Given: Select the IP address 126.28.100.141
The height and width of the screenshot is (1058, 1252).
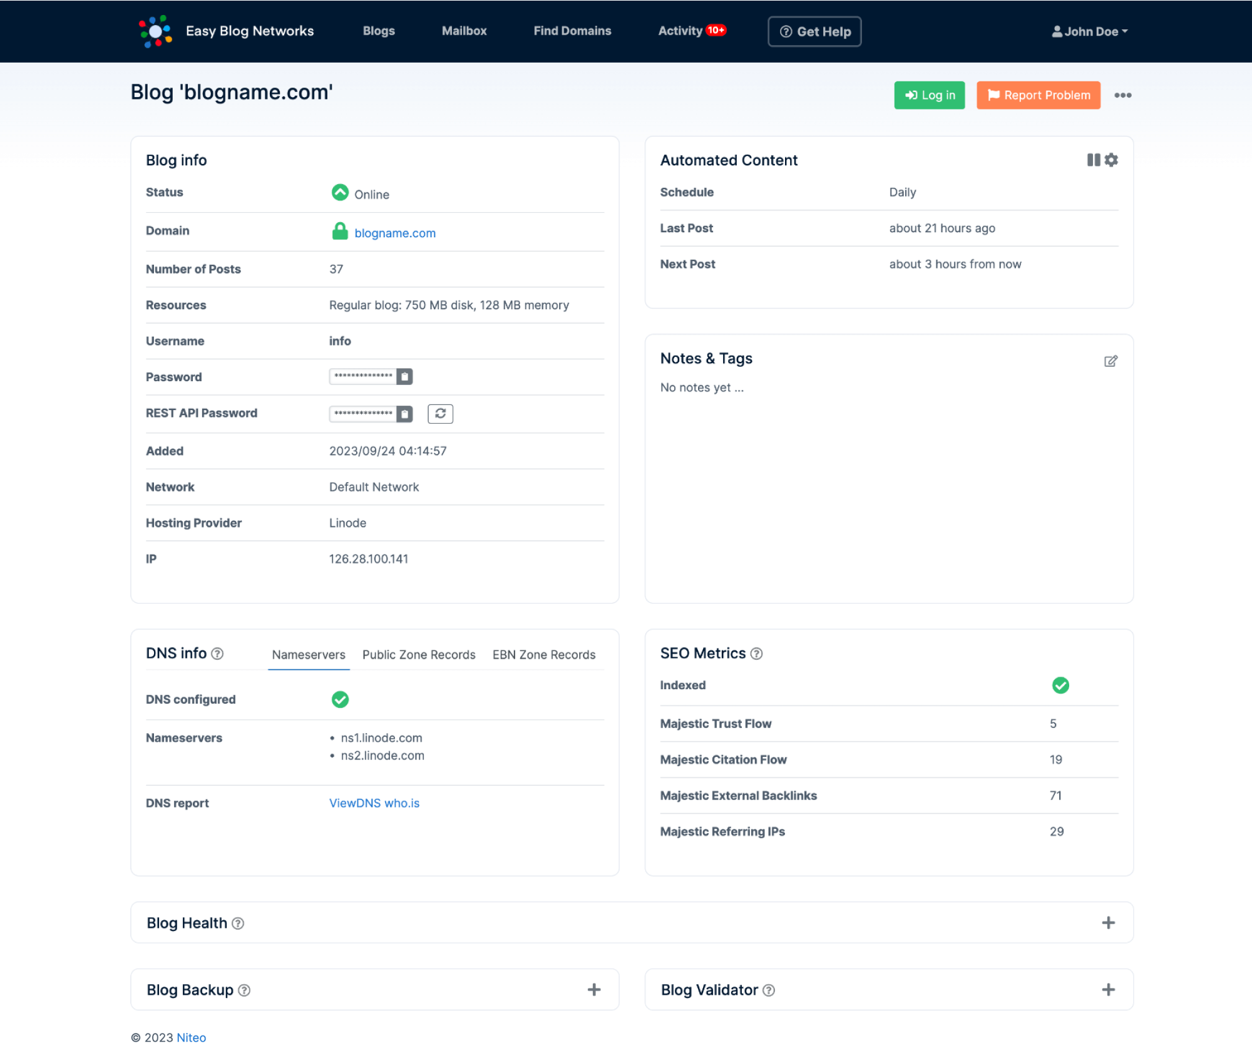Looking at the screenshot, I should (369, 559).
